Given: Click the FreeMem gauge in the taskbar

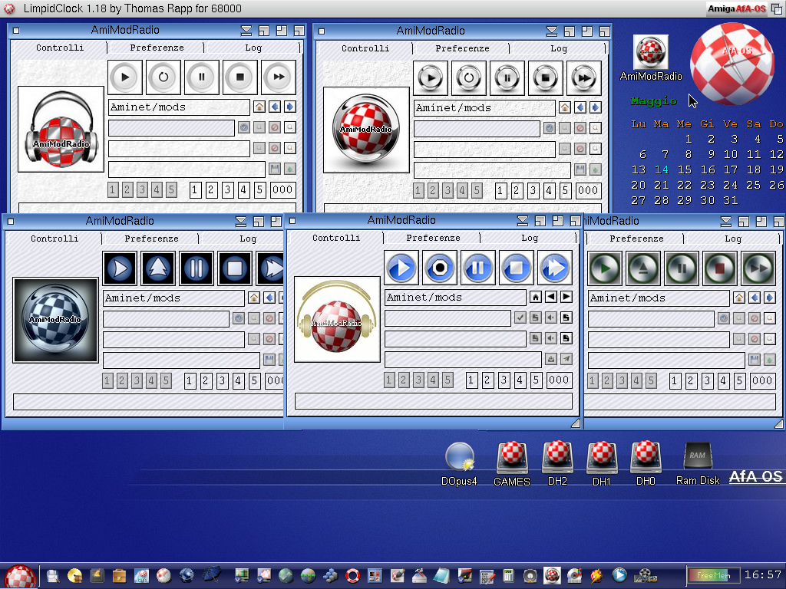Looking at the screenshot, I should [x=712, y=575].
